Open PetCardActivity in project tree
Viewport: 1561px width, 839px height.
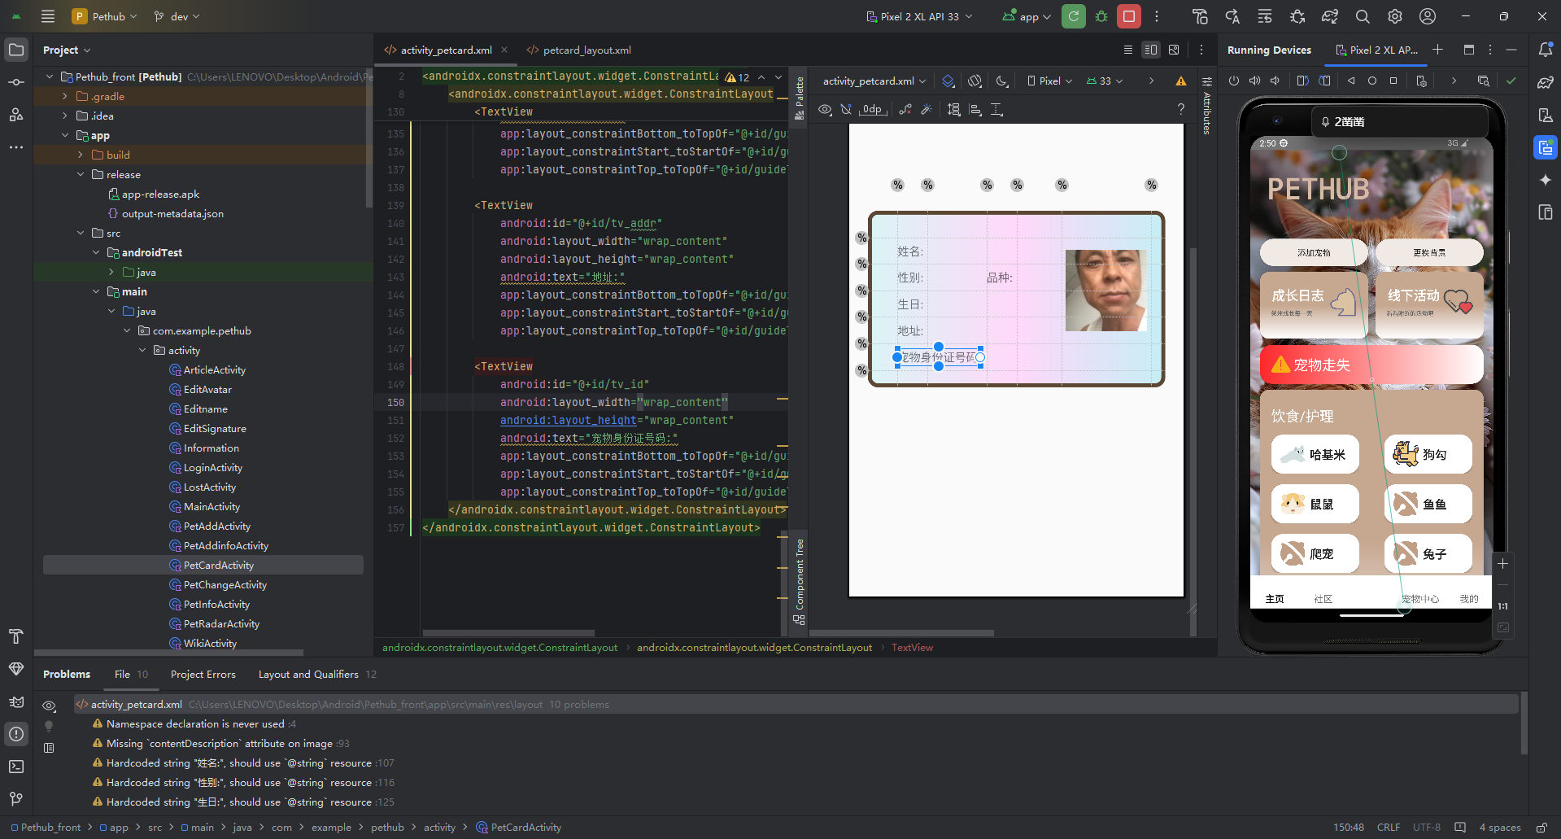(x=218, y=565)
